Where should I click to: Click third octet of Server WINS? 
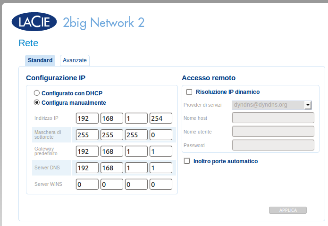coord(136,184)
